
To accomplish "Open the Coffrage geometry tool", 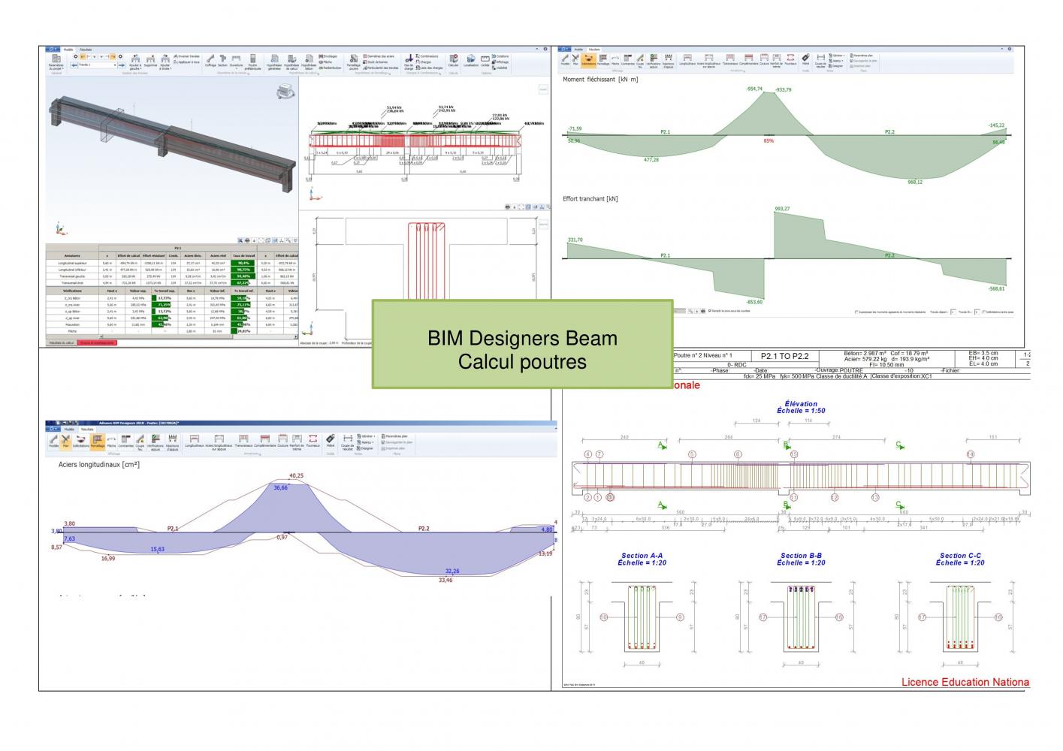I will click(x=210, y=60).
